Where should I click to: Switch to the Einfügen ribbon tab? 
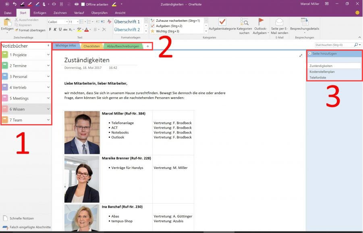40,13
